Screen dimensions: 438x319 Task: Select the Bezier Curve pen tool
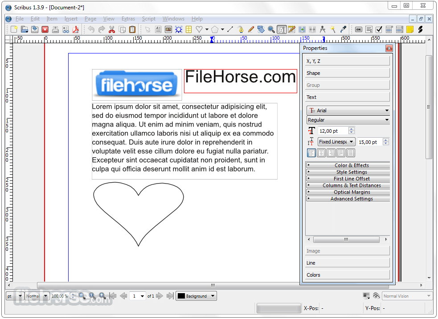241,29
